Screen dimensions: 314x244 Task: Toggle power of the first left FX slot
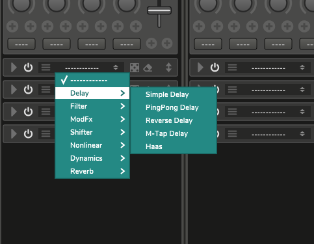[28, 68]
